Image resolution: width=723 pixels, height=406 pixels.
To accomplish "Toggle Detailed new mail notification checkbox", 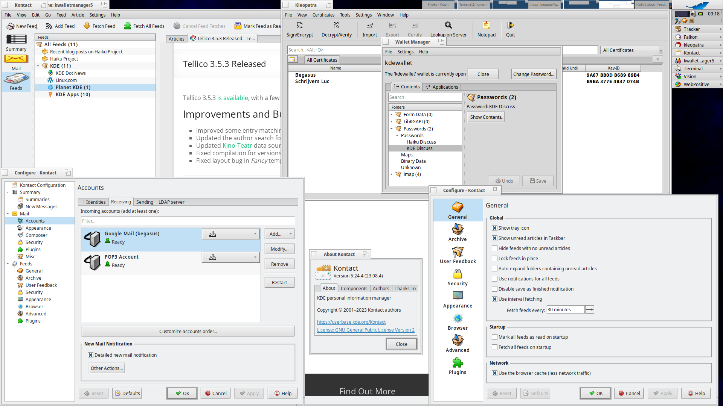I will 90,355.
